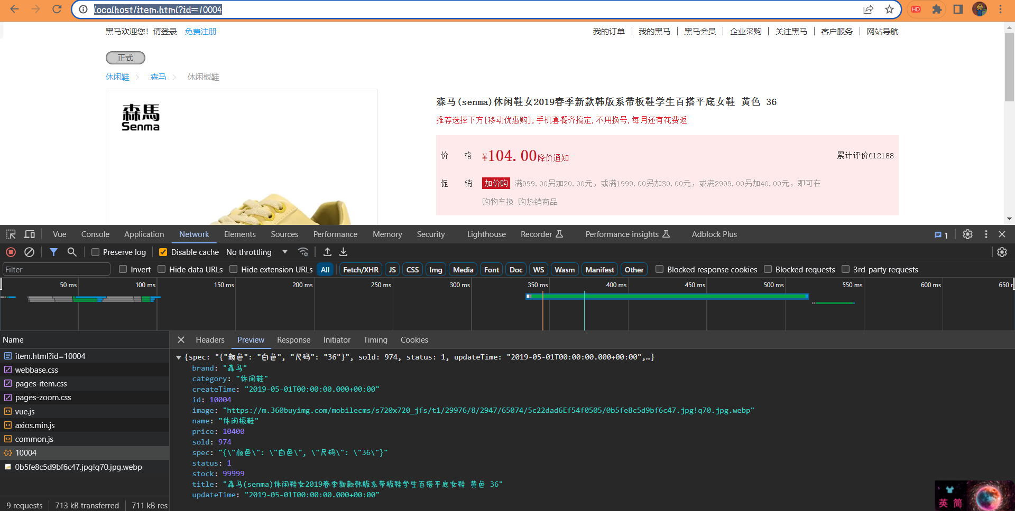Toggle the browser side panel icon
This screenshot has height=511, width=1015.
(x=958, y=10)
